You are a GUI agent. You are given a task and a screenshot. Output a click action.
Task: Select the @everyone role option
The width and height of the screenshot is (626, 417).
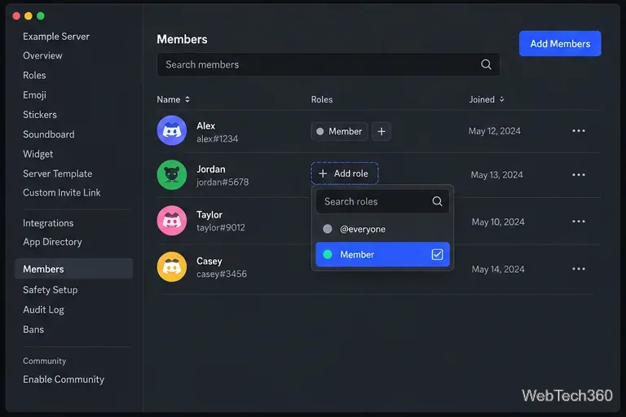click(382, 229)
